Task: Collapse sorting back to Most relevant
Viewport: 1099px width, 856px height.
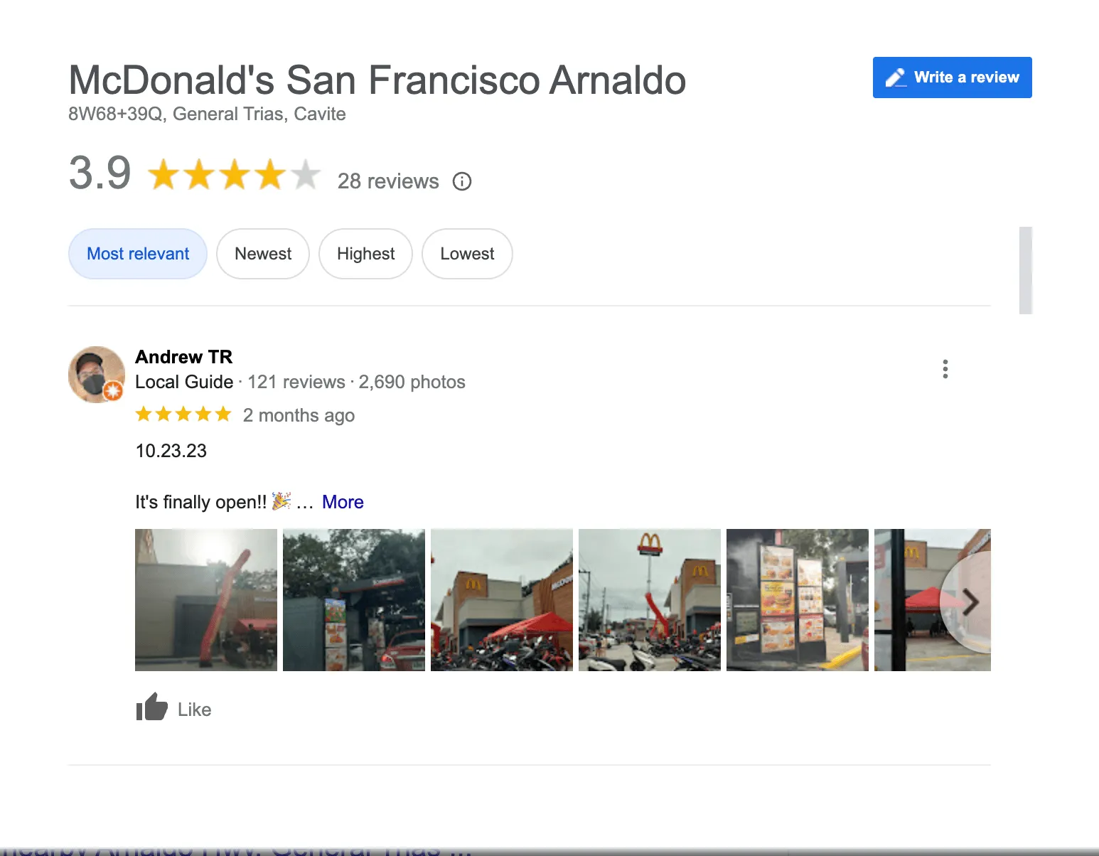Action: pos(137,254)
